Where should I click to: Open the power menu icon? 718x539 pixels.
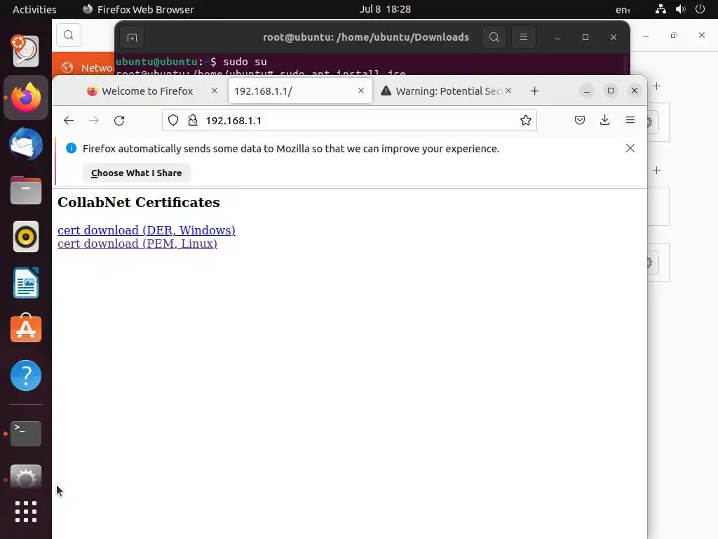coord(700,9)
